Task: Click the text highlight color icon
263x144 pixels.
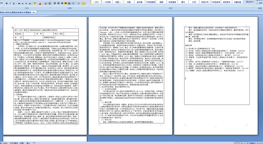Action: [35, 4]
